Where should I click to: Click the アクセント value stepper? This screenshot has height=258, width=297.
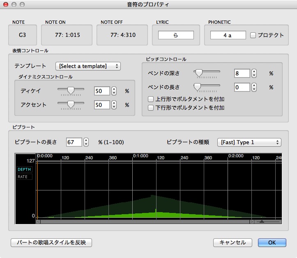[114, 105]
